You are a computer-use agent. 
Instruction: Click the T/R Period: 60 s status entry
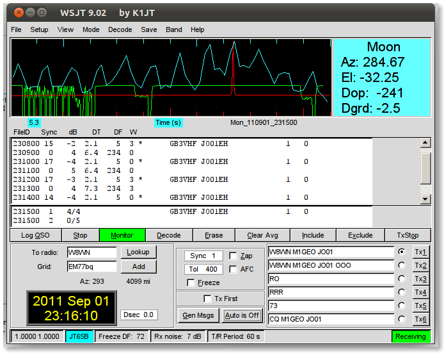(x=235, y=336)
